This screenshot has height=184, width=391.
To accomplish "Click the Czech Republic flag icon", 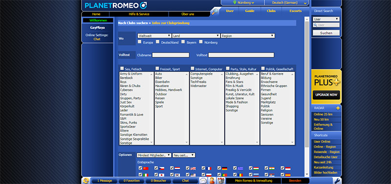I will point(162,168).
